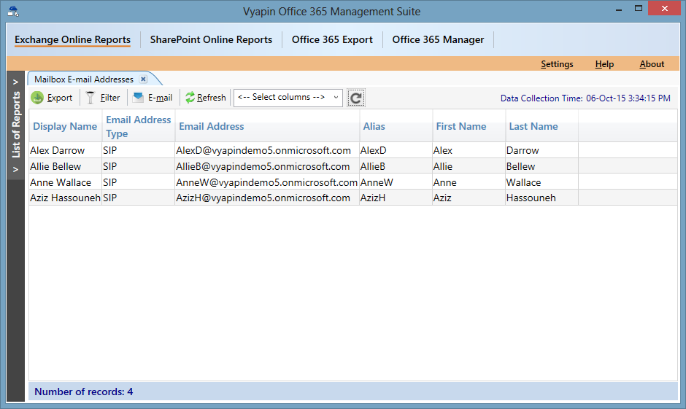This screenshot has width=686, height=409.
Task: Click the AllieB alias cell
Action: 396,166
